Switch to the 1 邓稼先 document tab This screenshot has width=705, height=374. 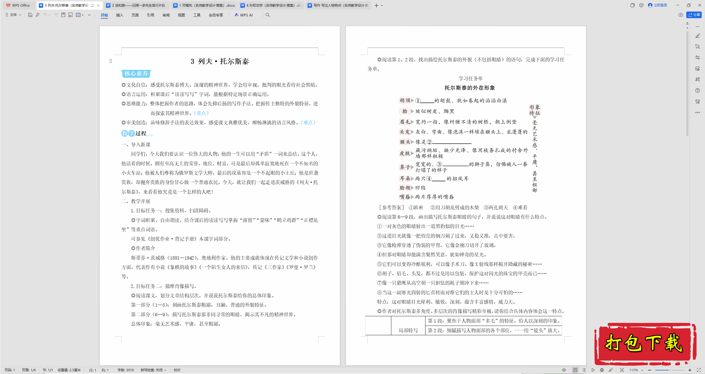point(204,5)
